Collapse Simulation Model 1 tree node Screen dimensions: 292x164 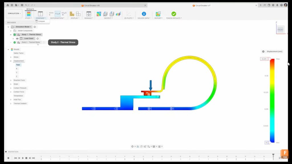click(8, 27)
